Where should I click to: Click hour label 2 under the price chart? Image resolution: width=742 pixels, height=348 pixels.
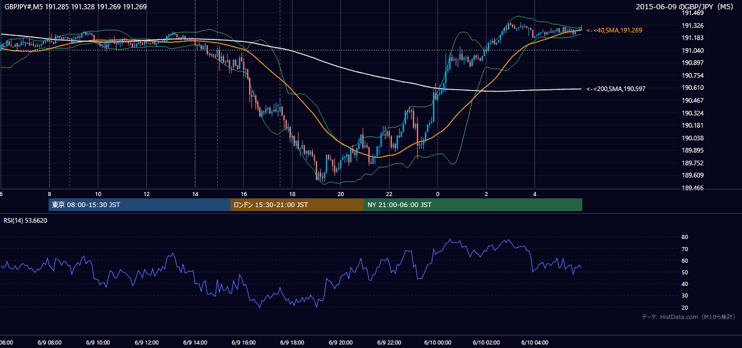click(487, 194)
